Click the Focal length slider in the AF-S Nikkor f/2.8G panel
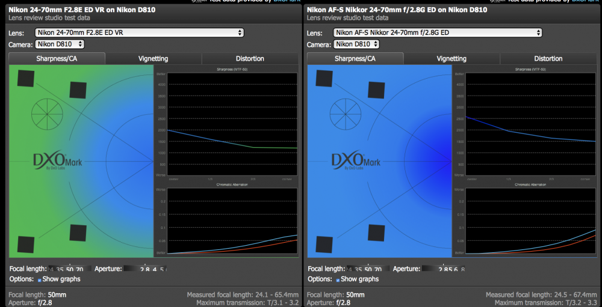This screenshot has height=307, width=602. [x=368, y=269]
